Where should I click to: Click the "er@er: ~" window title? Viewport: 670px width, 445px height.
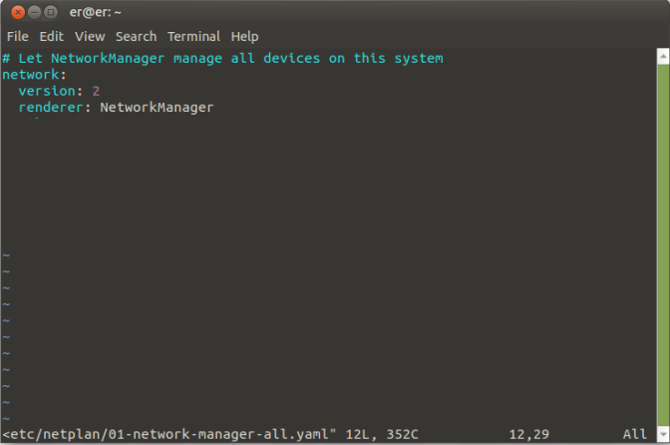pos(95,12)
